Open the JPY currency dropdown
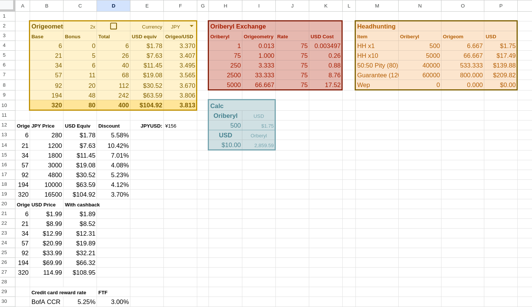 pyautogui.click(x=192, y=26)
